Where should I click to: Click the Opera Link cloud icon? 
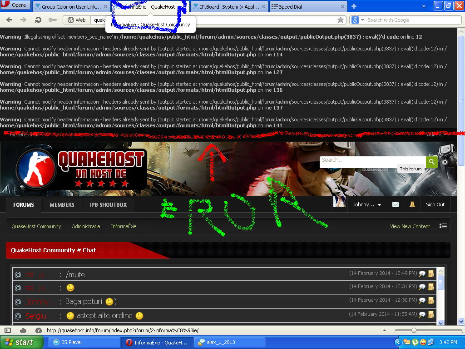23,330
